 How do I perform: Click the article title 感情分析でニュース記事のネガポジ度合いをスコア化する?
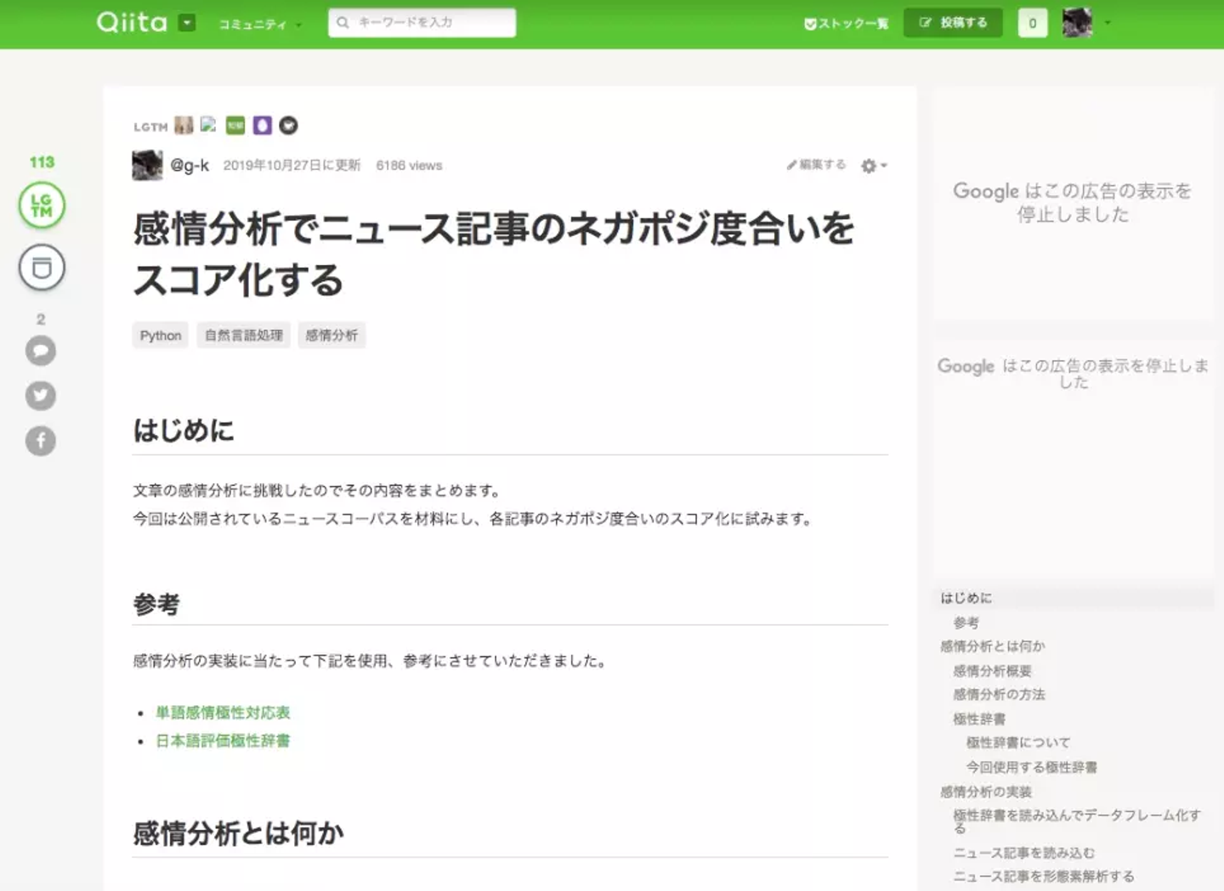pos(494,254)
